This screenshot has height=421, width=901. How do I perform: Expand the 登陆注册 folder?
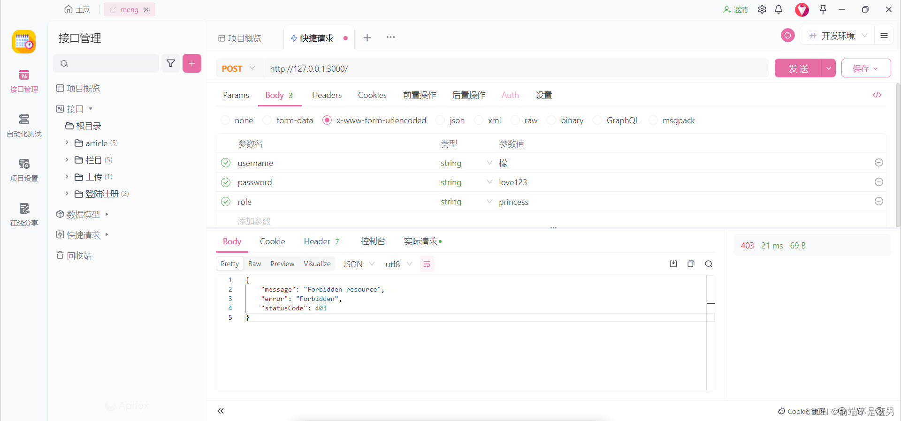click(67, 193)
